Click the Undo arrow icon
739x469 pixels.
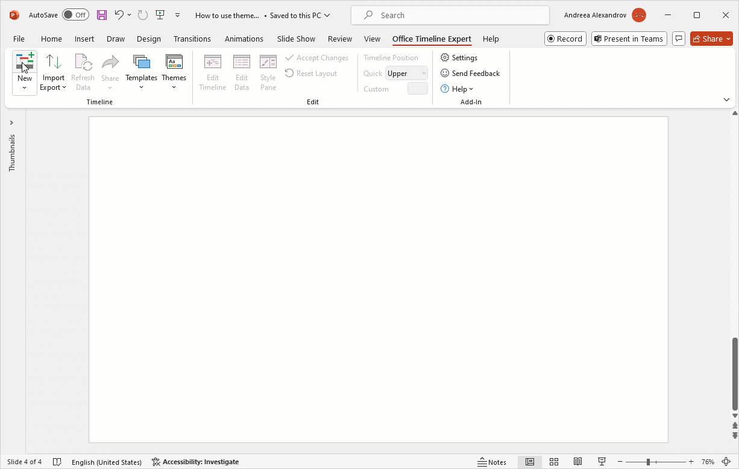[x=119, y=15]
